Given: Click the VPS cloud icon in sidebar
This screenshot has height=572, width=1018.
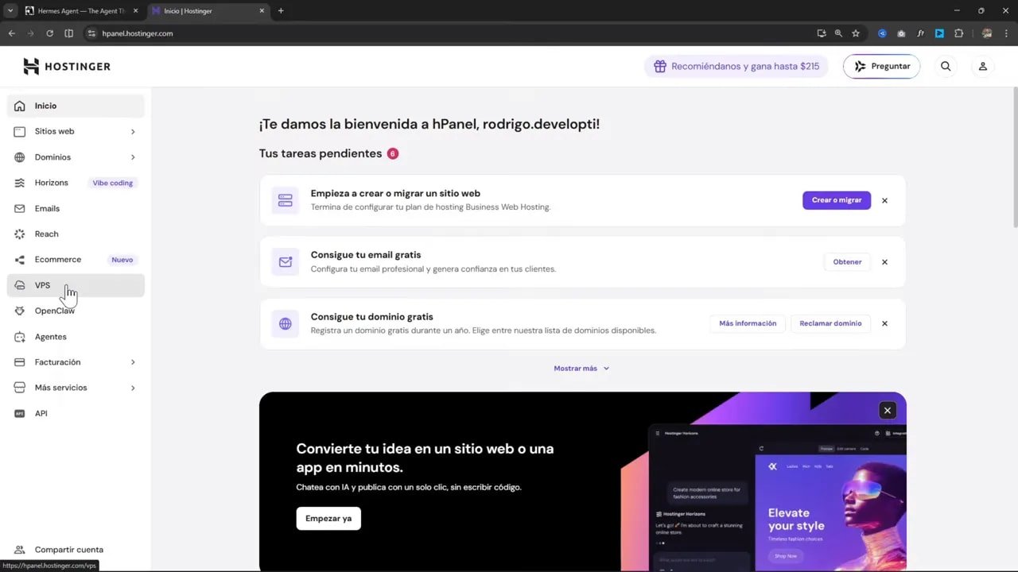Looking at the screenshot, I should click(x=20, y=285).
